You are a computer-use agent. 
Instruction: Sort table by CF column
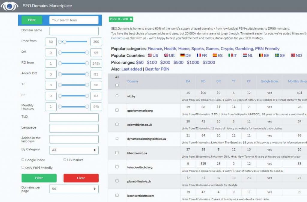click(x=249, y=81)
